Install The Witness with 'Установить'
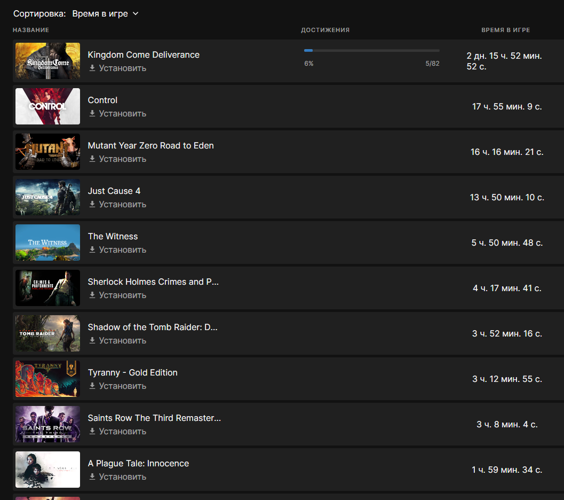Viewport: 564px width, 500px height. [x=123, y=249]
